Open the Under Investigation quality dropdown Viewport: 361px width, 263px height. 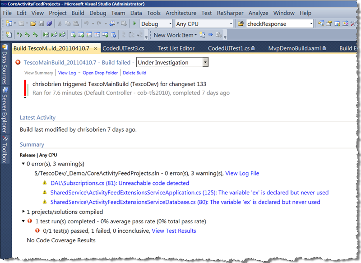tap(172, 62)
